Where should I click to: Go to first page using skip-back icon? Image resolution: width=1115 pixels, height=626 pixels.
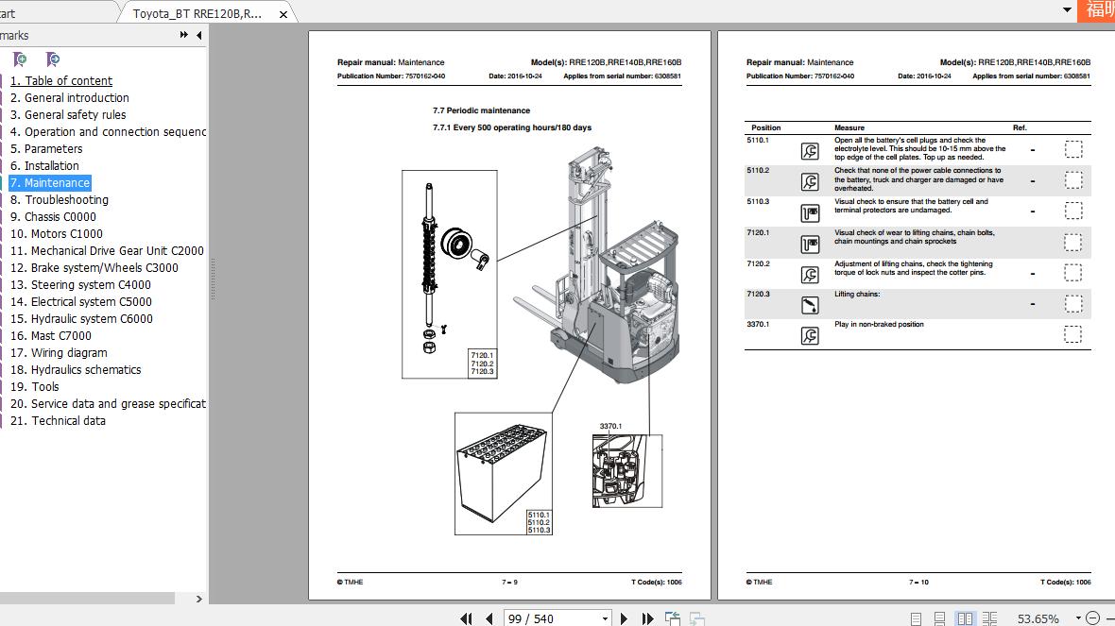click(x=467, y=618)
